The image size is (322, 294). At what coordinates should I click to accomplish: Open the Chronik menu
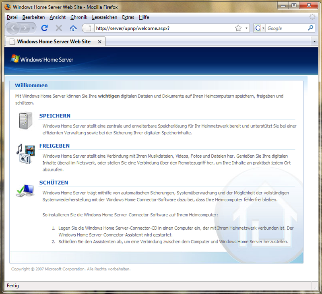pyautogui.click(x=78, y=17)
